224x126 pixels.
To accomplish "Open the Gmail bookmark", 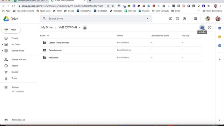I will click(176, 11).
